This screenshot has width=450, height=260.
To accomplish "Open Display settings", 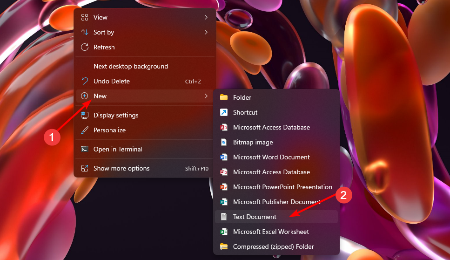I will [x=145, y=115].
